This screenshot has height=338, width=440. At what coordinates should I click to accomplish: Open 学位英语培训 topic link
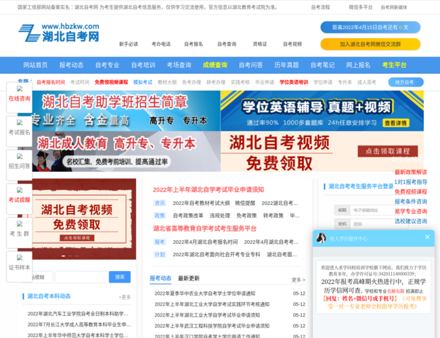[294, 82]
